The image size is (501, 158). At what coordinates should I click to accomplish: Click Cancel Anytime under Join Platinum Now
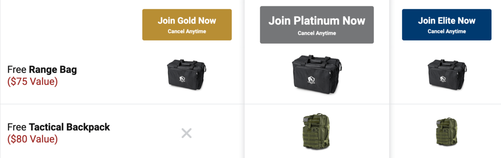317,33
